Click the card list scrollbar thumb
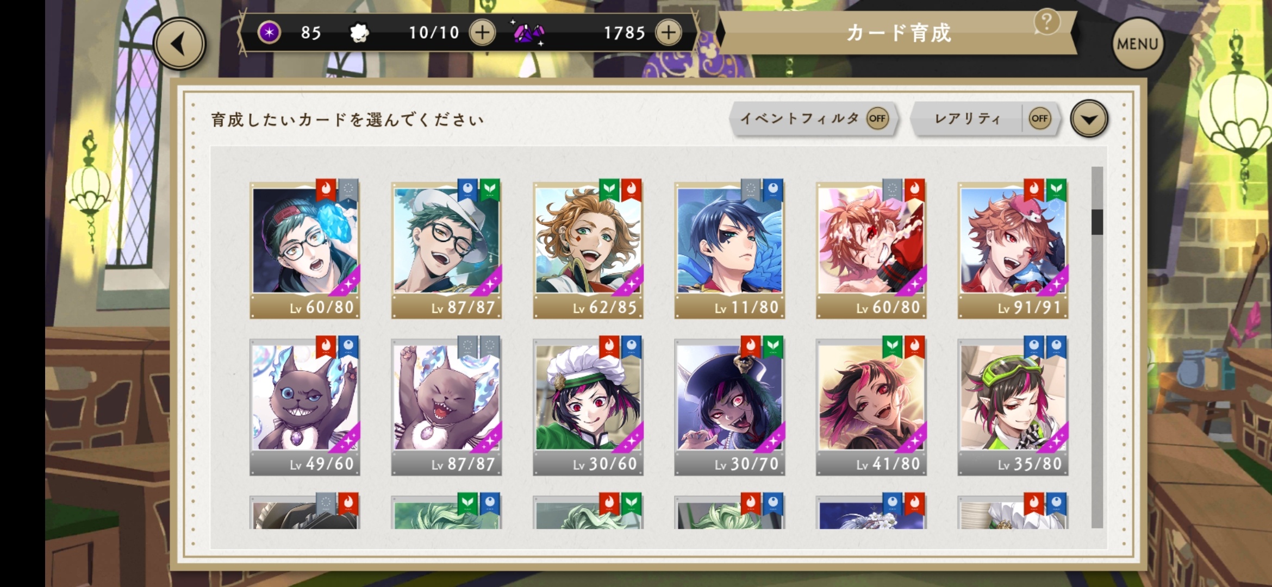Viewport: 1272px width, 587px height. point(1097,222)
